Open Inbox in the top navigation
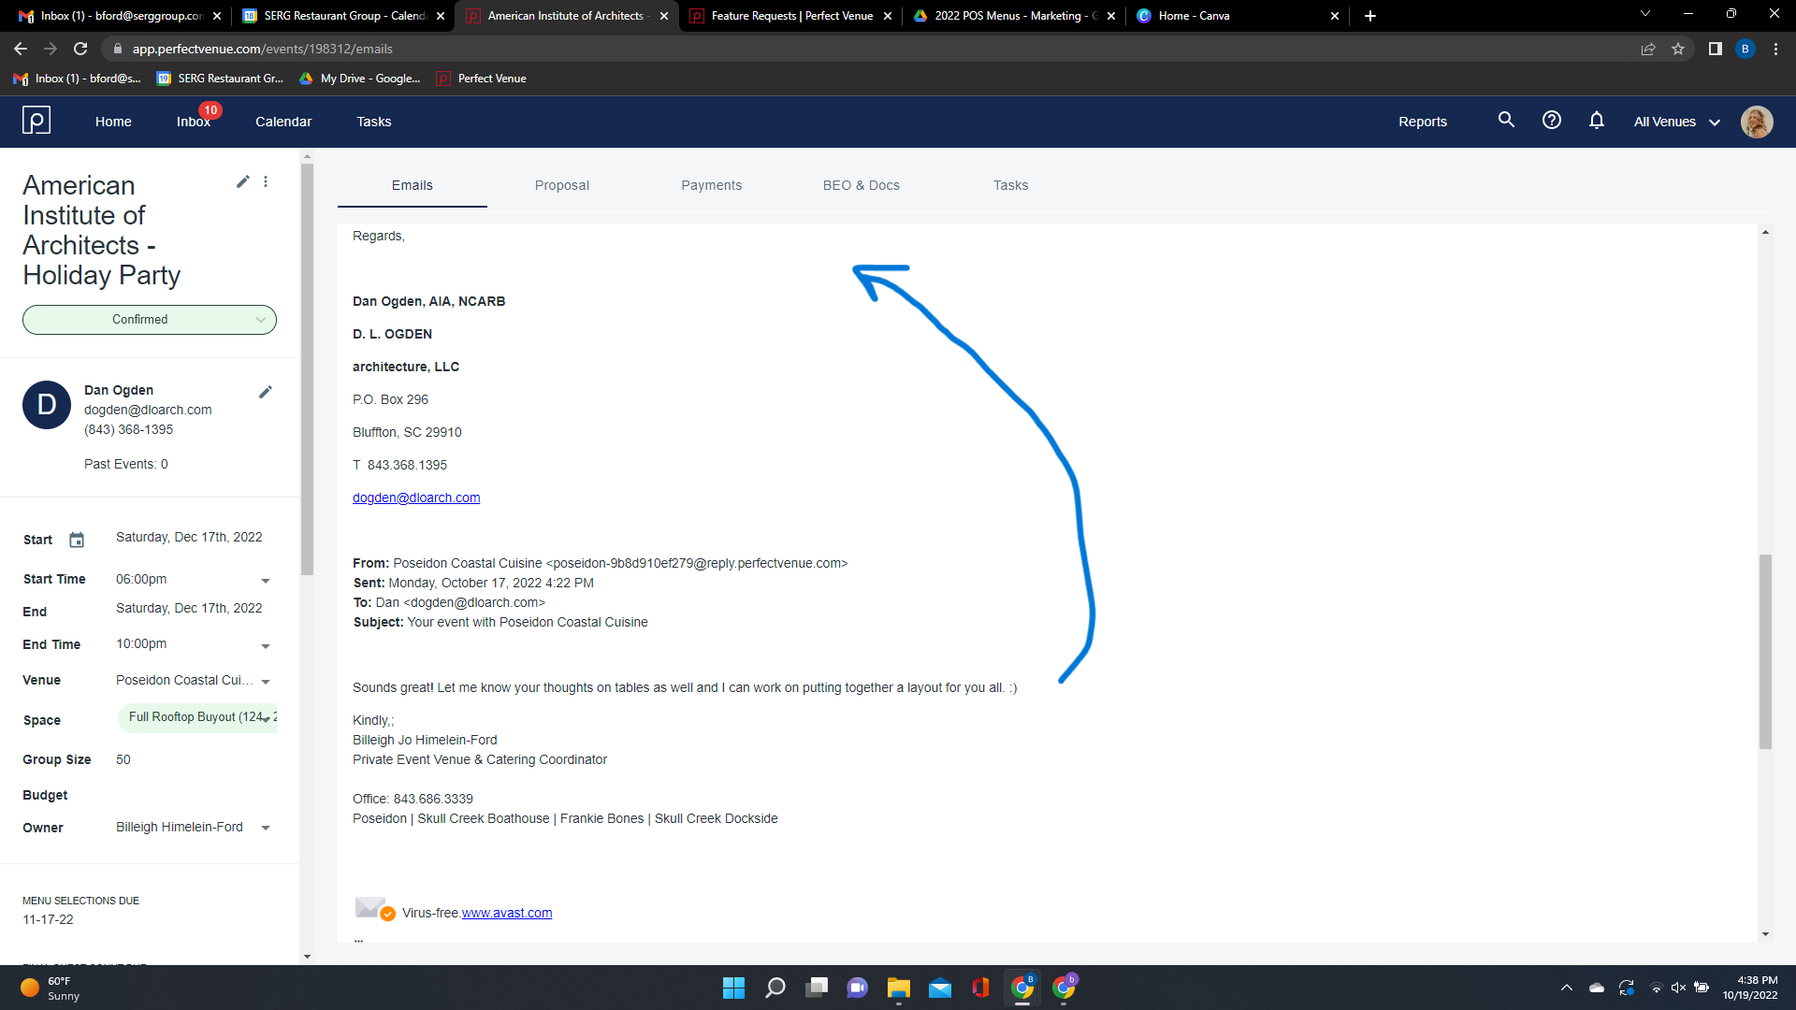 [x=193, y=122]
